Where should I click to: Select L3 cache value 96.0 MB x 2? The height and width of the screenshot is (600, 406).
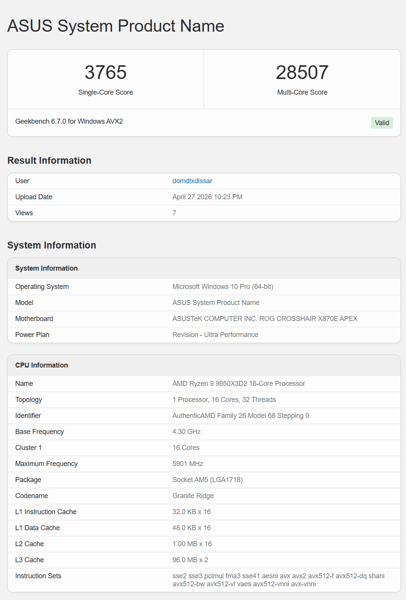click(190, 560)
